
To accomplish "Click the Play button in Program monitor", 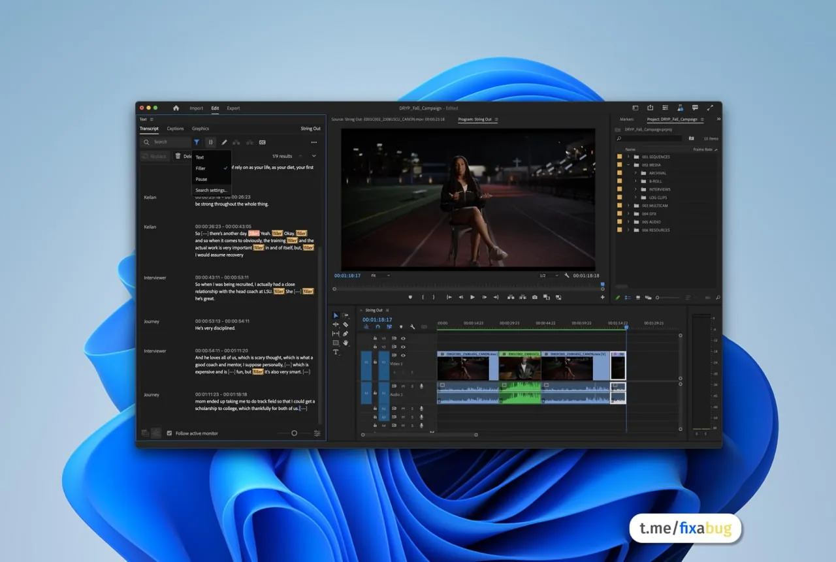I will 472,297.
